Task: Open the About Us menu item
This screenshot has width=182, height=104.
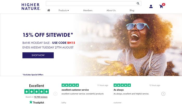Action: point(111,10)
